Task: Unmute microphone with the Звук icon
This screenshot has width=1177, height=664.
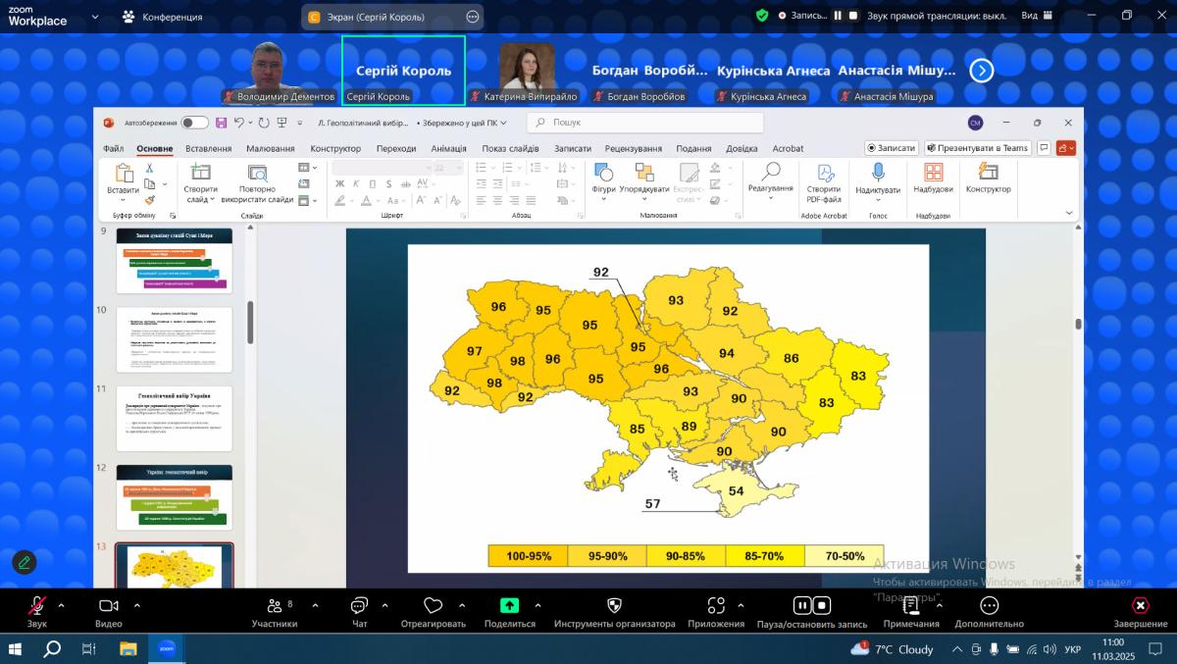Action: [x=36, y=606]
